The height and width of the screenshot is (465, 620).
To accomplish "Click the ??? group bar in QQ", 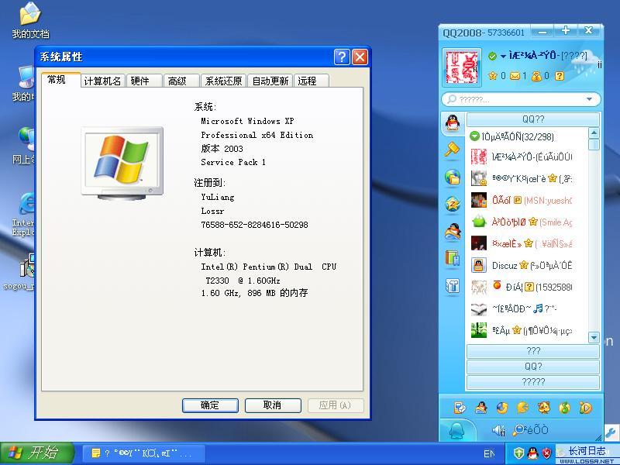I will pyautogui.click(x=533, y=351).
